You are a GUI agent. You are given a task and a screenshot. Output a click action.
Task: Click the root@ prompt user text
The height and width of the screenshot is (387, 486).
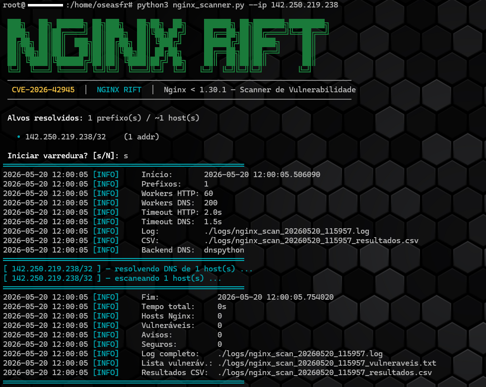coord(14,5)
